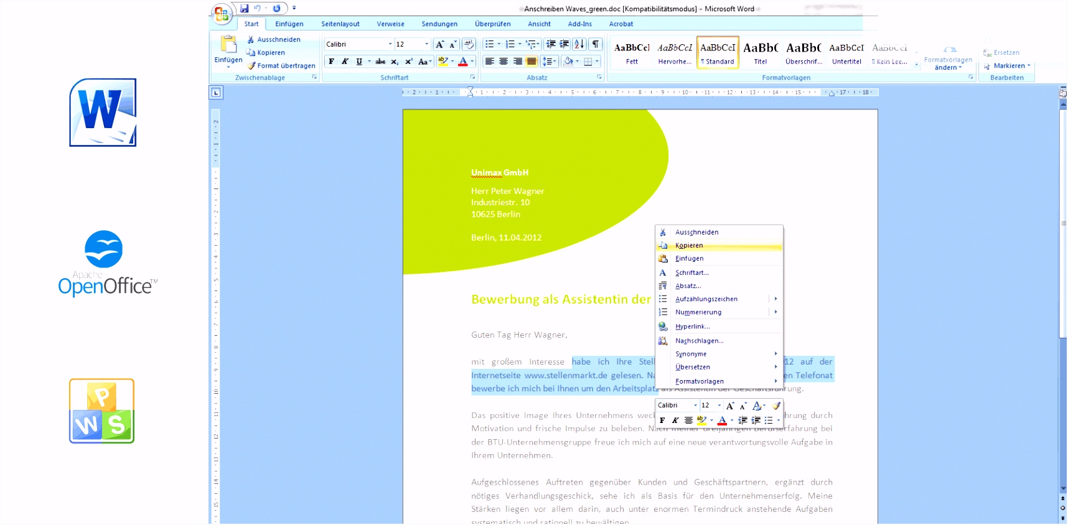Toggle bold (F) in the ribbon
1068x525 pixels.
[331, 62]
